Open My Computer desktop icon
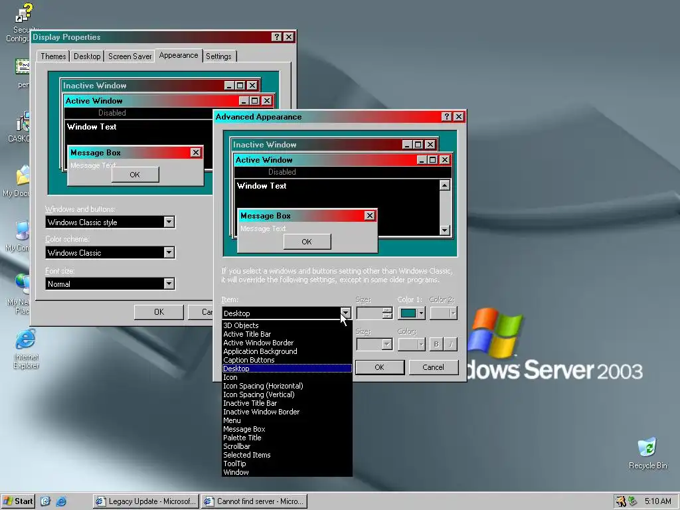Screen dimensions: 680x510 (18, 236)
